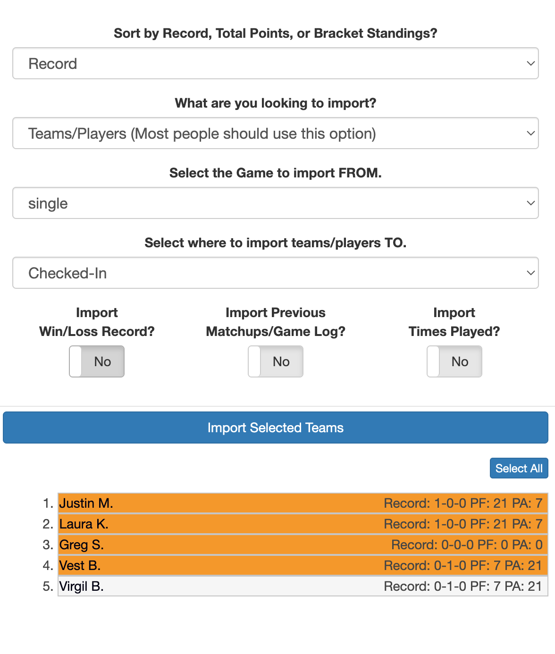Click the chevron arrow on Teams/Players dropdown
The image size is (555, 654).
[530, 133]
